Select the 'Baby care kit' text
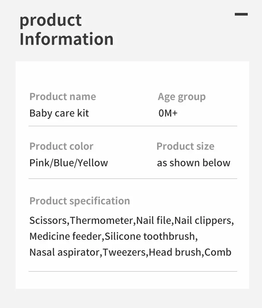The image size is (262, 308). click(x=59, y=113)
